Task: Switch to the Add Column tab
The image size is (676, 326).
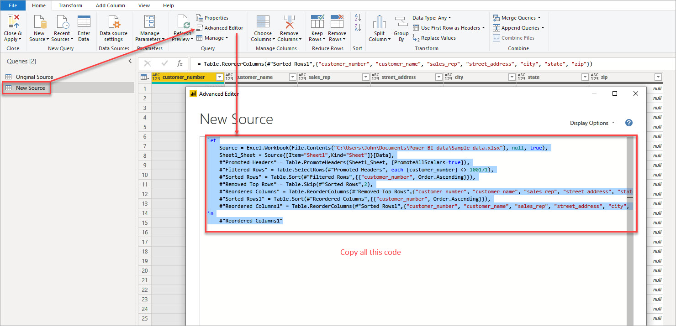Action: point(110,5)
